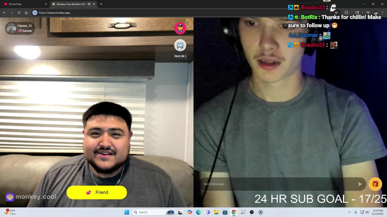Click the microphone system tray icon

(x=356, y=212)
